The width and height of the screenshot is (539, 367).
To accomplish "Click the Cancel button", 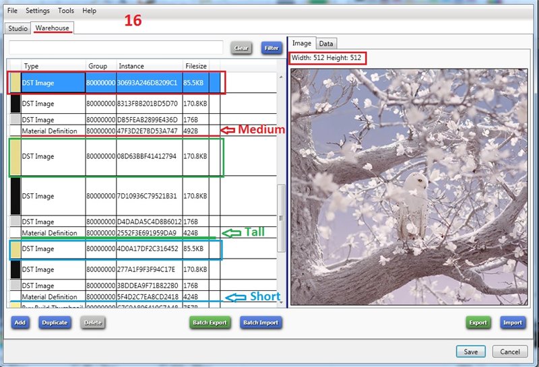I will (x=510, y=352).
